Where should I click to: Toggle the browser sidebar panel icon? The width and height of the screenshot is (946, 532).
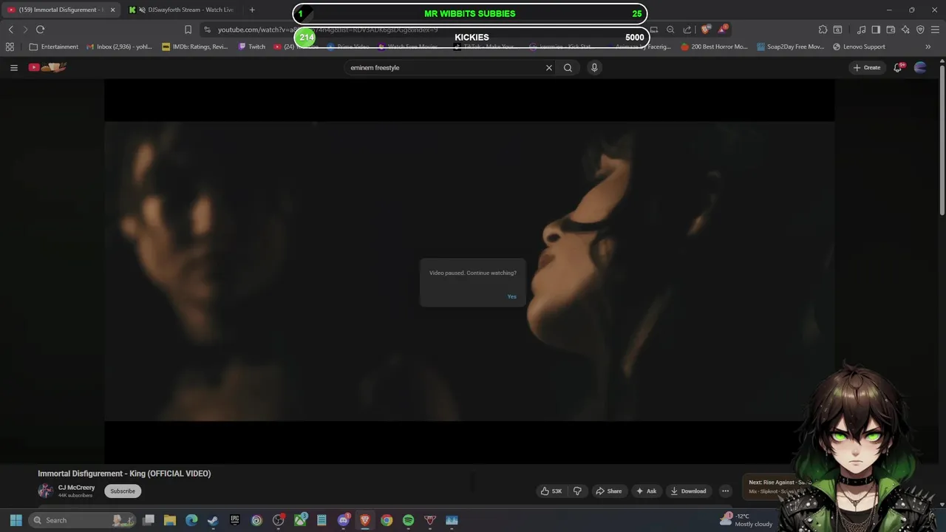(876, 30)
